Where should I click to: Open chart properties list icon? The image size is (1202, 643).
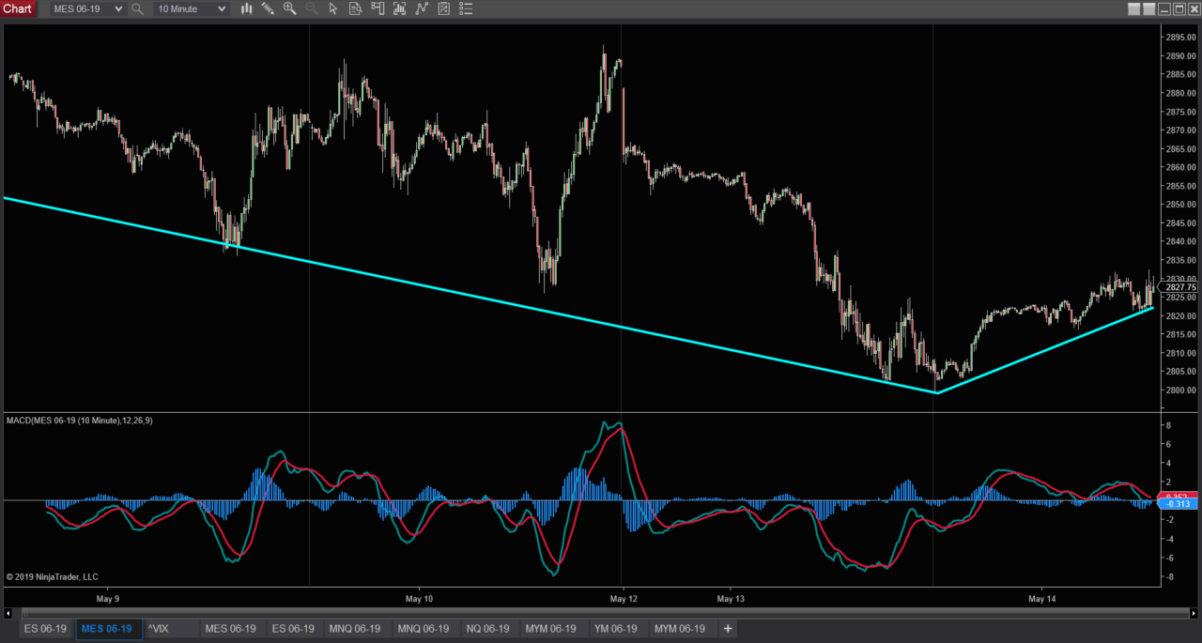pos(465,8)
